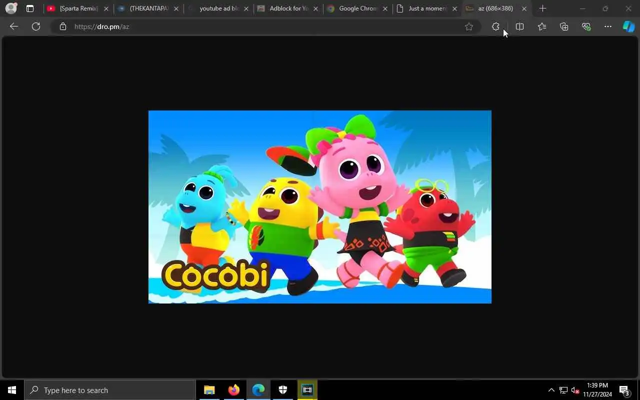This screenshot has height=400, width=640.
Task: Click the address bar showing dro.pm/az
Action: tap(265, 26)
